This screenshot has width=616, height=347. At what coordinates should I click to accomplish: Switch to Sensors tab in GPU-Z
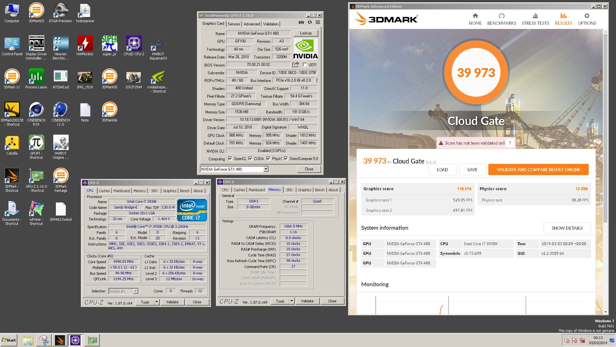click(234, 24)
